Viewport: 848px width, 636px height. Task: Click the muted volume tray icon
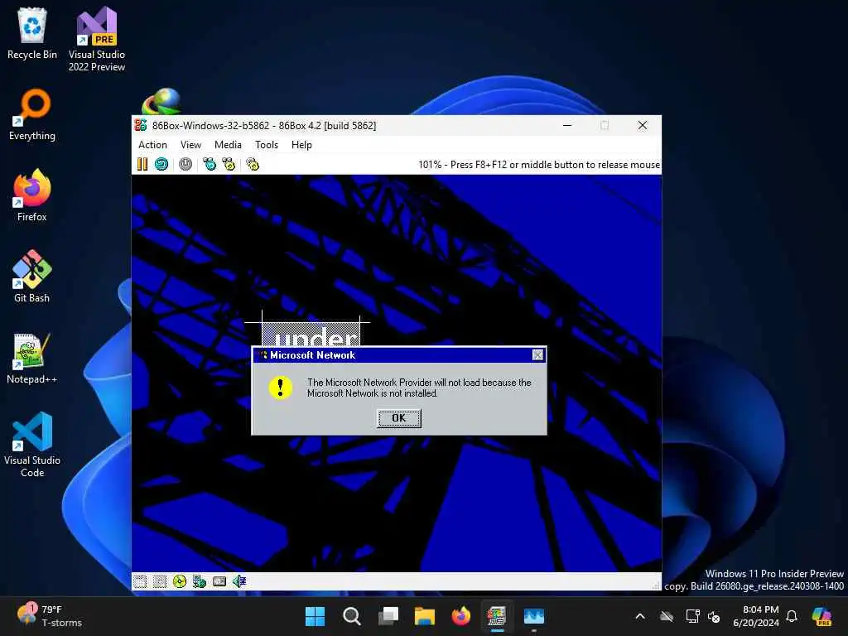point(714,616)
